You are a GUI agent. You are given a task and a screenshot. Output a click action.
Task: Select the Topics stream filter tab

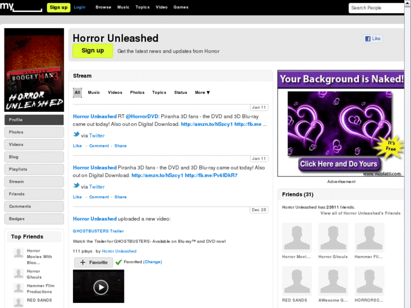pyautogui.click(x=159, y=93)
